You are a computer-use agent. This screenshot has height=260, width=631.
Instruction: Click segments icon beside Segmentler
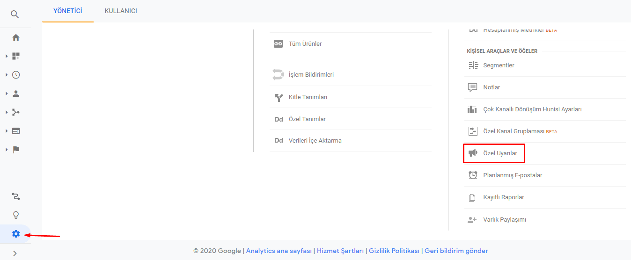[473, 65]
